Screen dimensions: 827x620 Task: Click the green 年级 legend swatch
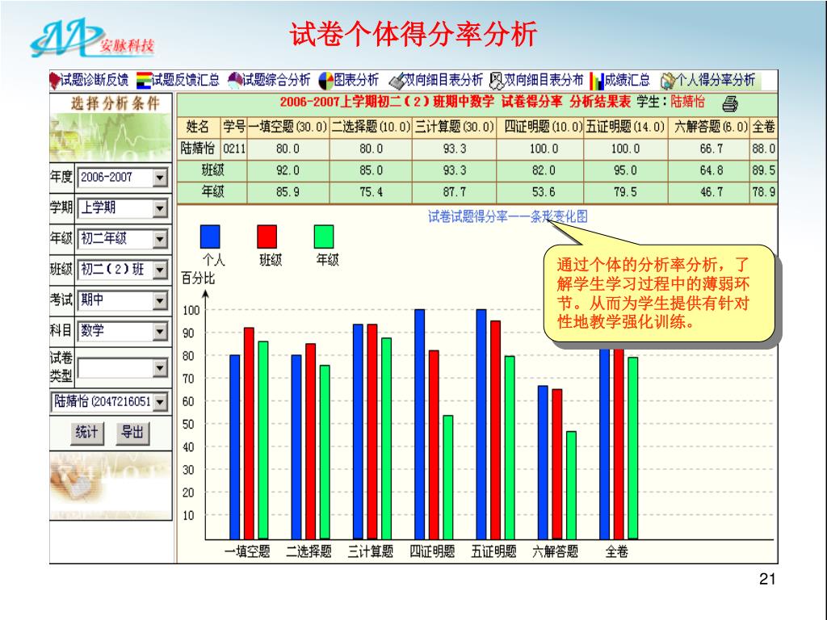pos(324,237)
